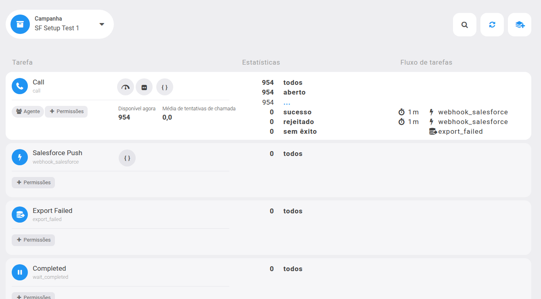Add Permissões to Export Failed task
The height and width of the screenshot is (299, 541).
pos(33,240)
